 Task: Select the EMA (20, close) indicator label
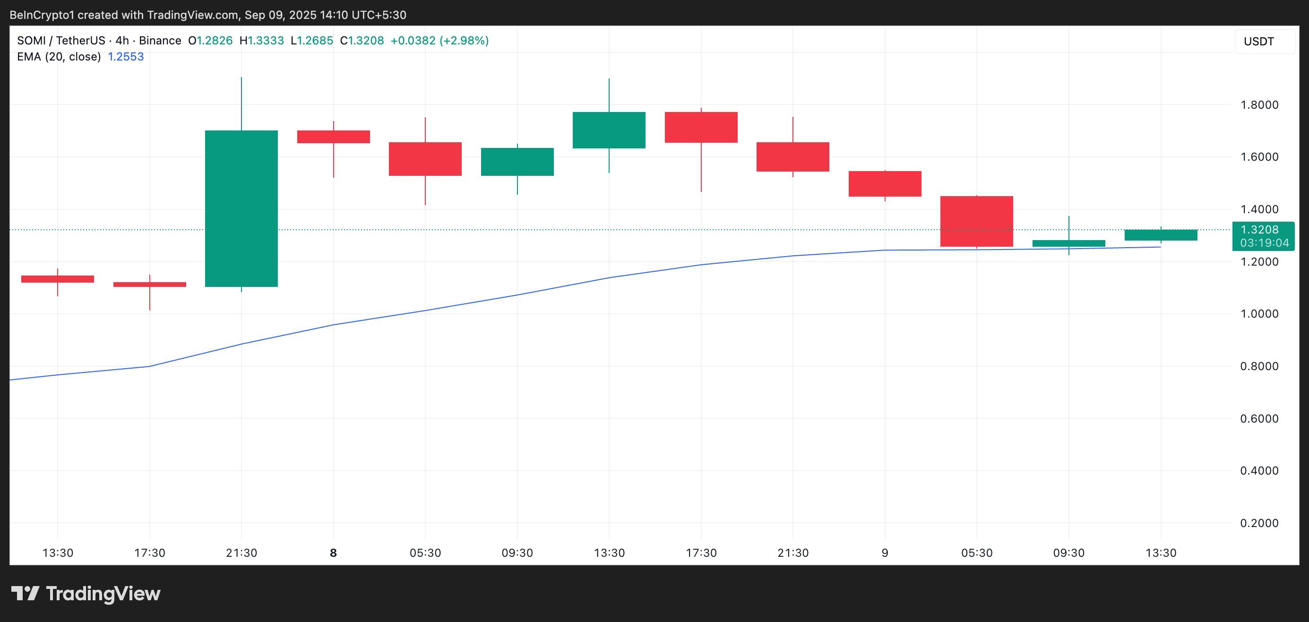[59, 56]
